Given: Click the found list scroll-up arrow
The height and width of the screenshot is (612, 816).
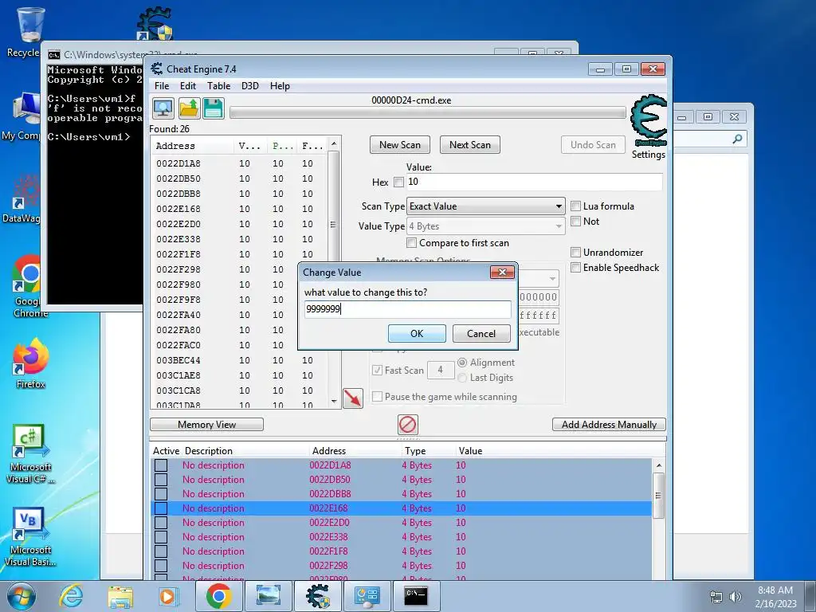Looking at the screenshot, I should tap(334, 143).
